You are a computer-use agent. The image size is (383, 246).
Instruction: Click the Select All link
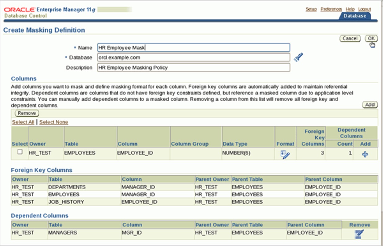tap(23, 122)
